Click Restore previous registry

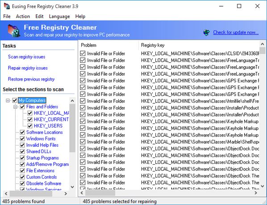point(31,79)
